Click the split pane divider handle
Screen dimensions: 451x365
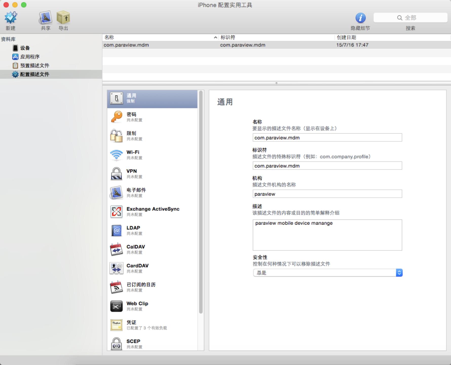[x=276, y=83]
